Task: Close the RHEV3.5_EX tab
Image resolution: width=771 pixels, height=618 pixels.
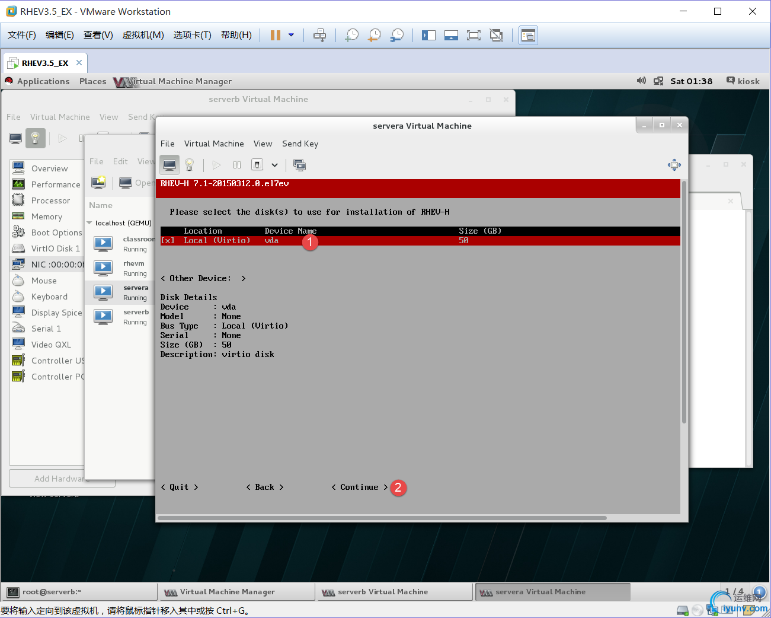Action: [79, 63]
